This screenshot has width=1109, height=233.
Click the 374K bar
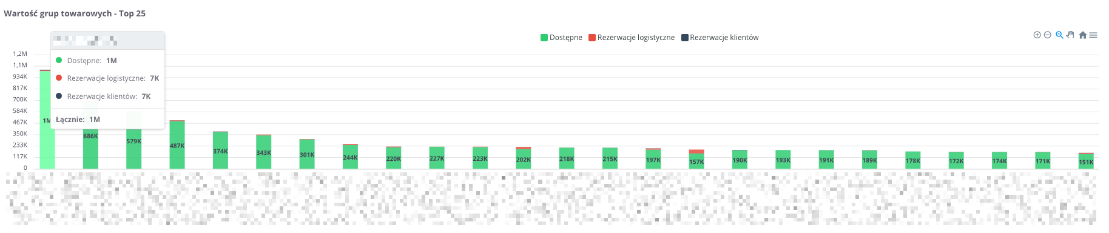[220, 150]
